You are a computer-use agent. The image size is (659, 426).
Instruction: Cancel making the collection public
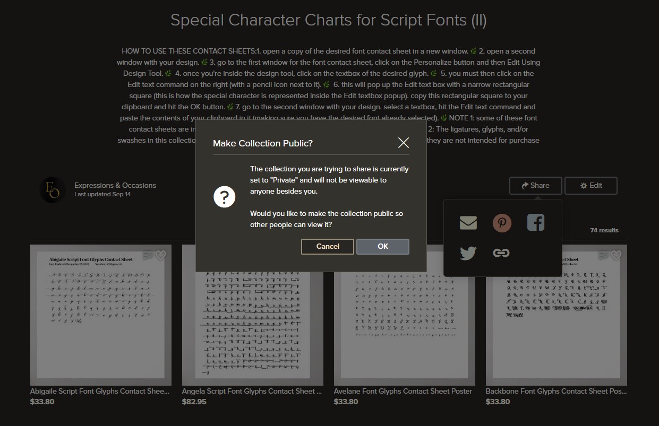click(x=328, y=246)
